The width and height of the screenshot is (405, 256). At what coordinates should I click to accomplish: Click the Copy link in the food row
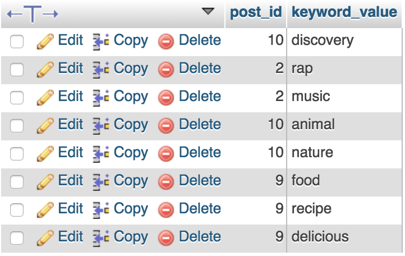coord(131,181)
